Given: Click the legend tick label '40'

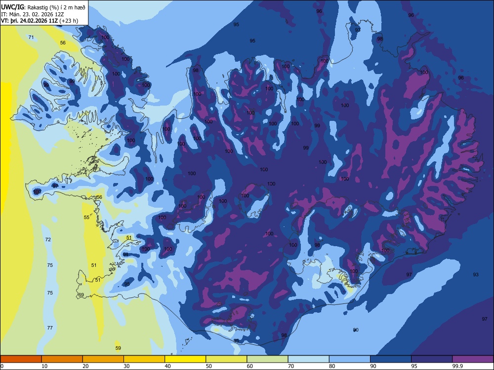Looking at the screenshot, I should click(x=168, y=366).
